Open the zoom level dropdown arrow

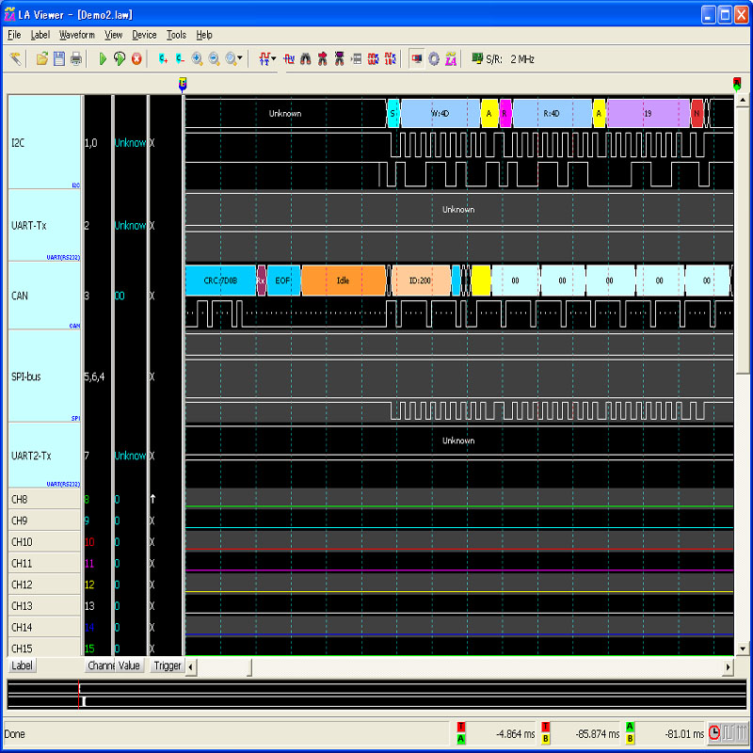point(240,58)
